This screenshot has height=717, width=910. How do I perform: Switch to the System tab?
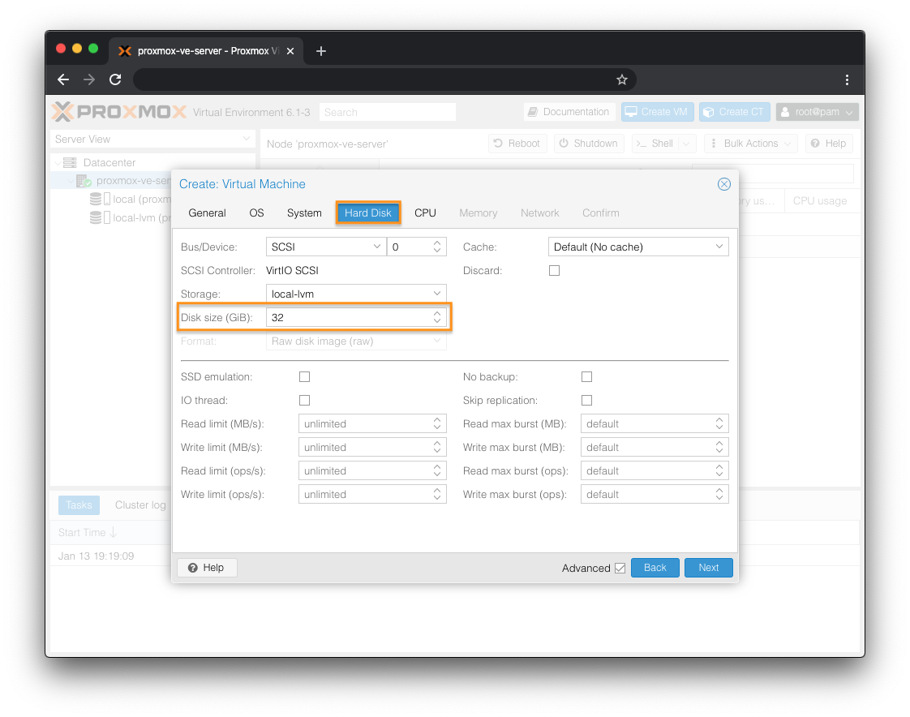click(x=304, y=213)
